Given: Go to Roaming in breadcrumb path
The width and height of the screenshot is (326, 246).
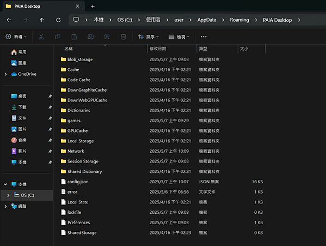Looking at the screenshot, I should pos(239,20).
